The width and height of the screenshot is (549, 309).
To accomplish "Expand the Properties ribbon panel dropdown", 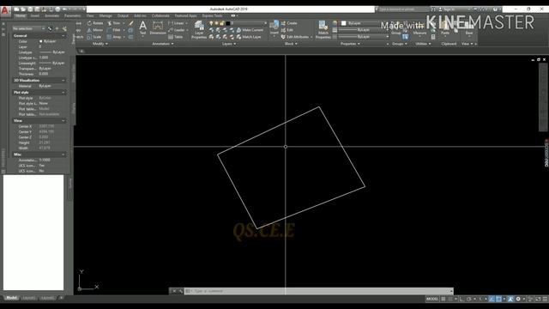I will pyautogui.click(x=350, y=44).
